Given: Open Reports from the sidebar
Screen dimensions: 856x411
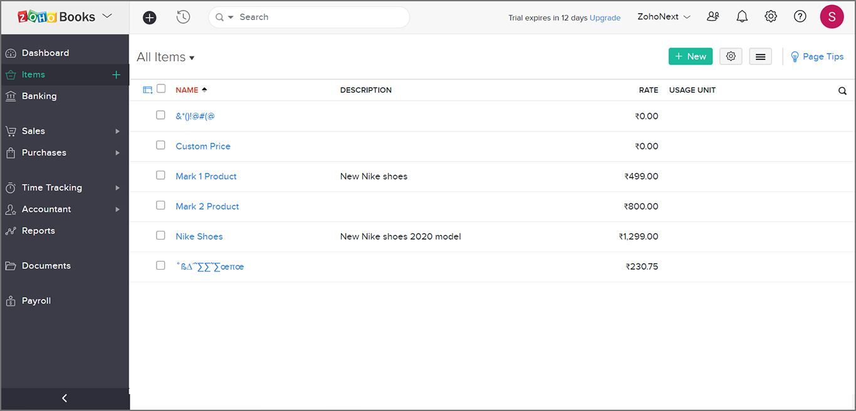Looking at the screenshot, I should pyautogui.click(x=38, y=230).
